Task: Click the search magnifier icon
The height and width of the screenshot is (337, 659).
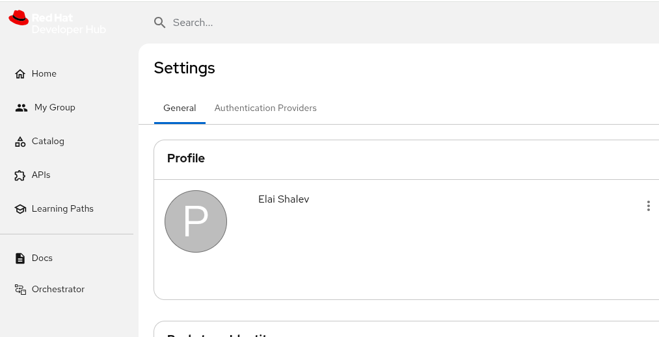Action: (159, 23)
